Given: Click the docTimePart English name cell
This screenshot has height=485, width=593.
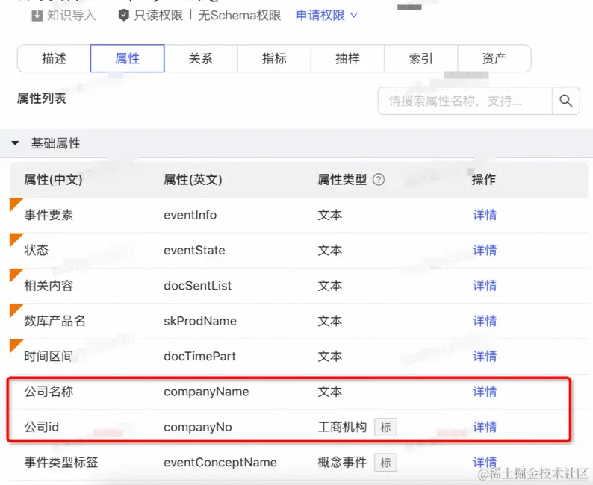Looking at the screenshot, I should click(x=199, y=356).
